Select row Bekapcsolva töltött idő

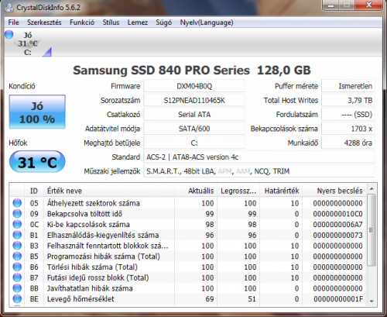[x=188, y=214]
